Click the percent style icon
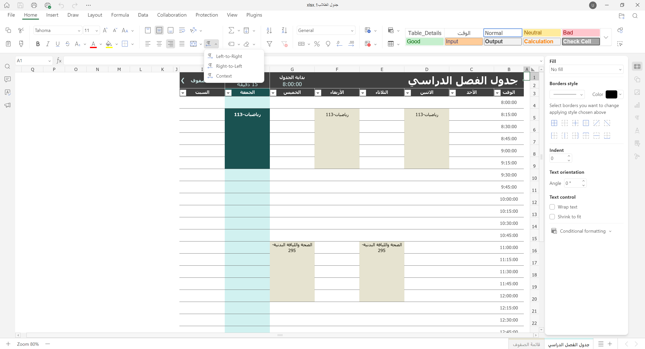The width and height of the screenshot is (645, 349). click(x=317, y=44)
